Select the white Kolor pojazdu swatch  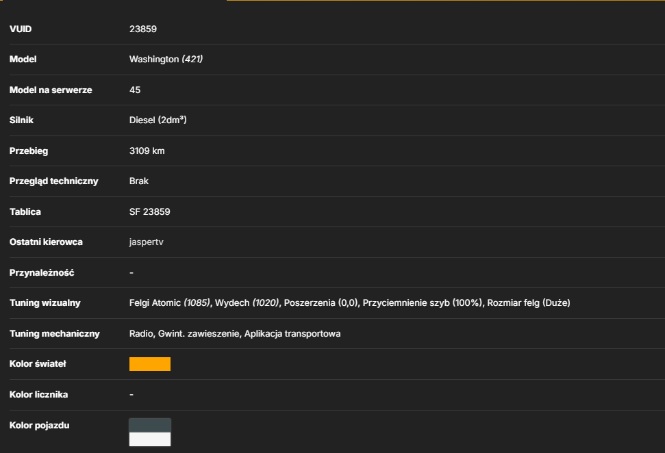pos(150,439)
